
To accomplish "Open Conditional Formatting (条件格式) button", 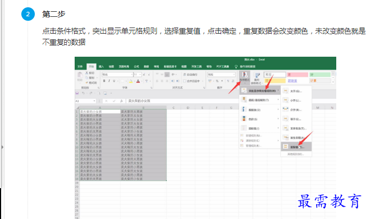I will pyautogui.click(x=244, y=77).
